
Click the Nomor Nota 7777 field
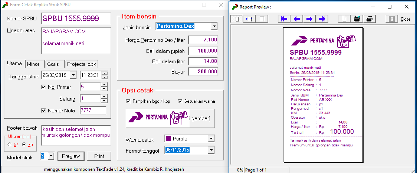93,111
